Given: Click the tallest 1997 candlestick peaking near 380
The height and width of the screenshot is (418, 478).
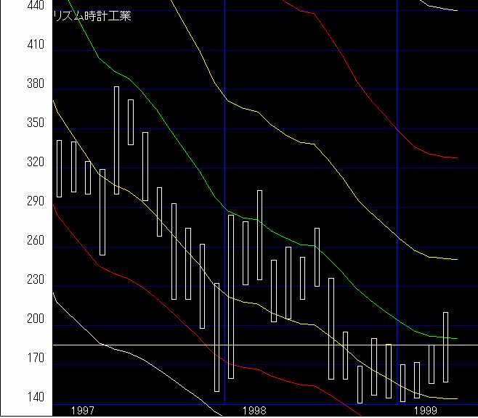Looking at the screenshot, I should [x=116, y=140].
